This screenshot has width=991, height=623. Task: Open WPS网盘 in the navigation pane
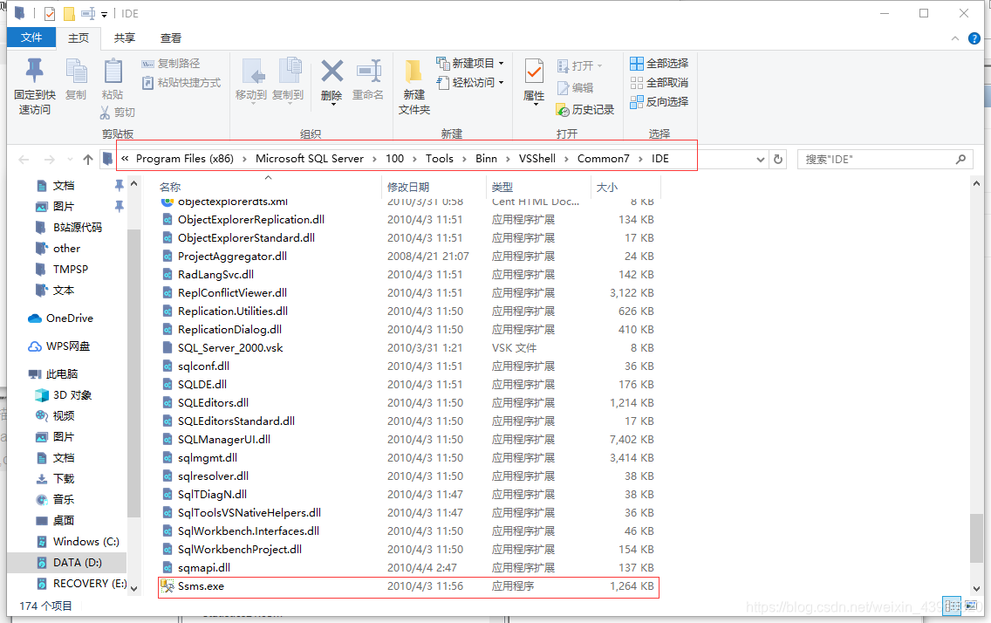coord(59,346)
